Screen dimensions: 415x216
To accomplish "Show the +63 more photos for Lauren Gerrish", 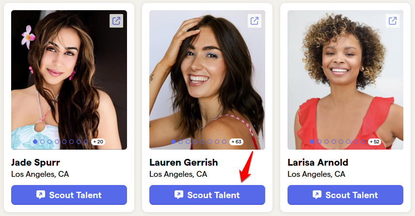I will [x=237, y=142].
